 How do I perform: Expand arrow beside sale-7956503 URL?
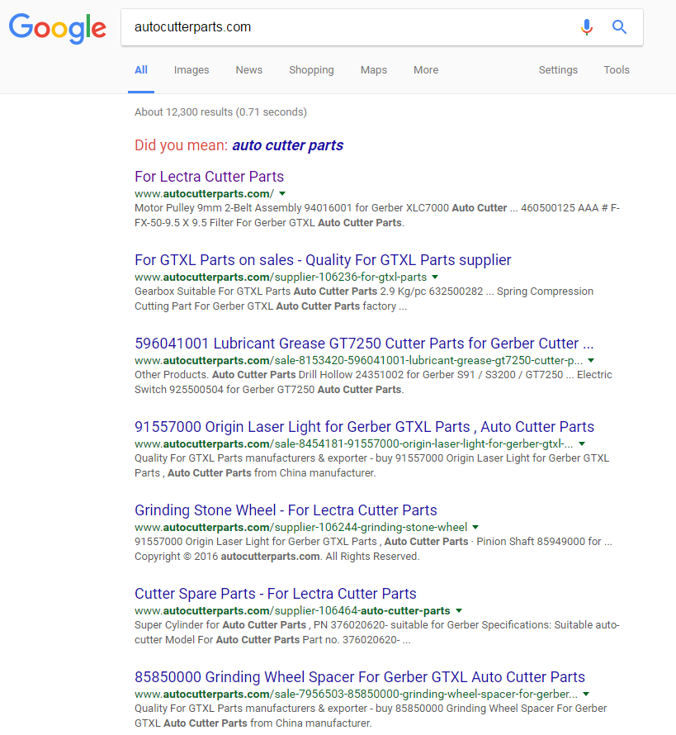586,695
